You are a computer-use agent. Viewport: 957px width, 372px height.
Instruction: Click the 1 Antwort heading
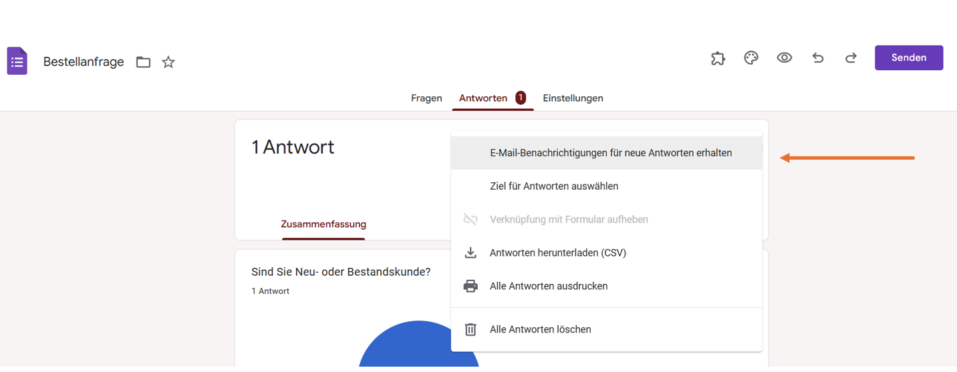click(x=293, y=147)
